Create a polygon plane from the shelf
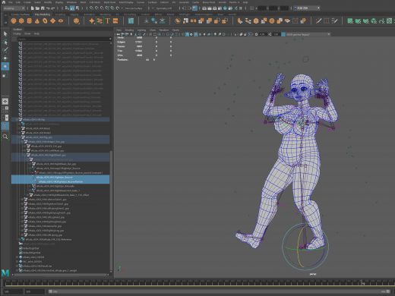The image size is (395, 296). pyautogui.click(x=52, y=21)
